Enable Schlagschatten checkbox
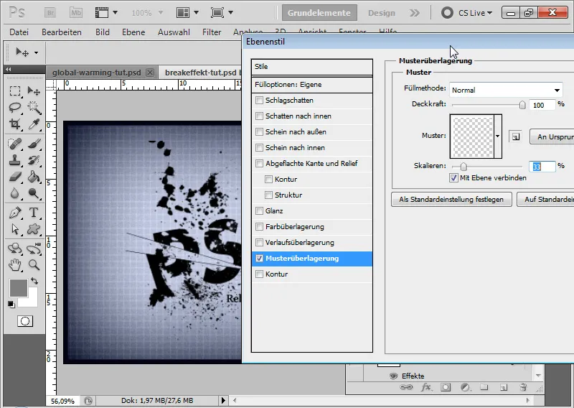 (x=259, y=100)
